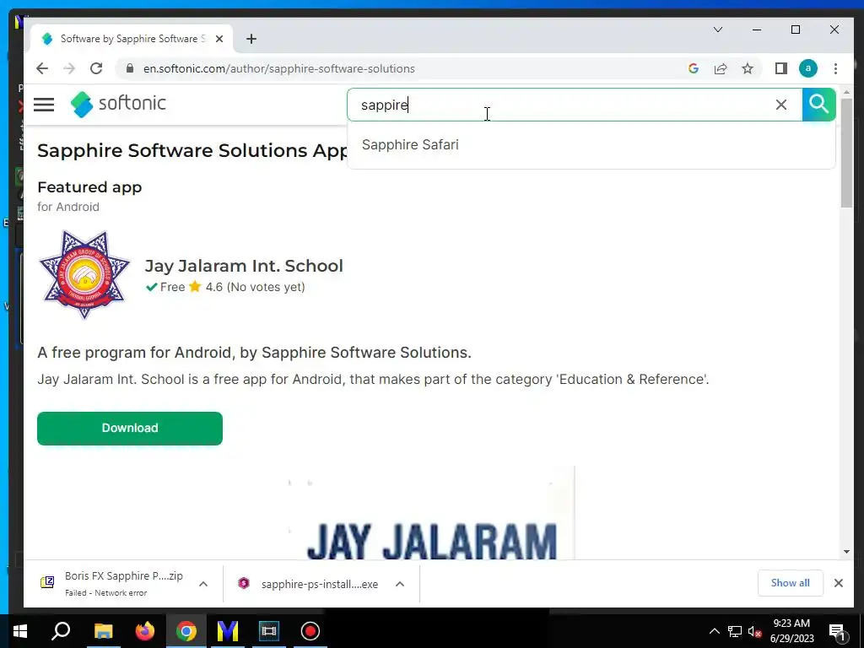The height and width of the screenshot is (648, 864).
Task: Open the film-strip video app in taskbar
Action: pyautogui.click(x=269, y=631)
